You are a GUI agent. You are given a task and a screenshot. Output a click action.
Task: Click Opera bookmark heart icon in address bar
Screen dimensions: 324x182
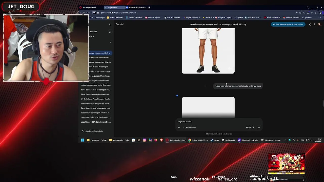[304, 13]
